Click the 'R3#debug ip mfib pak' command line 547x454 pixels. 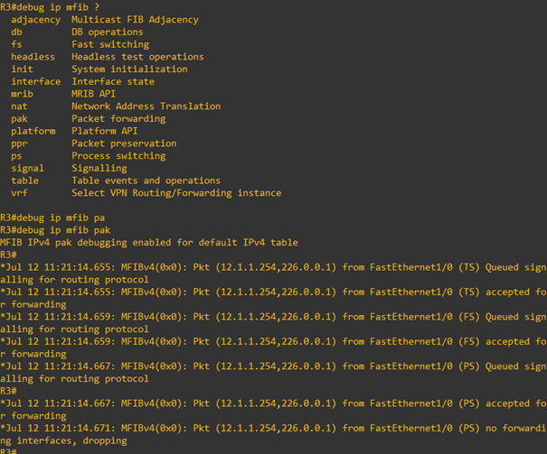[x=55, y=230]
